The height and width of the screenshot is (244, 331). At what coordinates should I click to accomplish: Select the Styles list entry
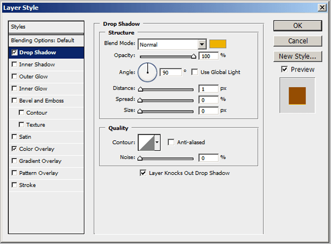46,27
